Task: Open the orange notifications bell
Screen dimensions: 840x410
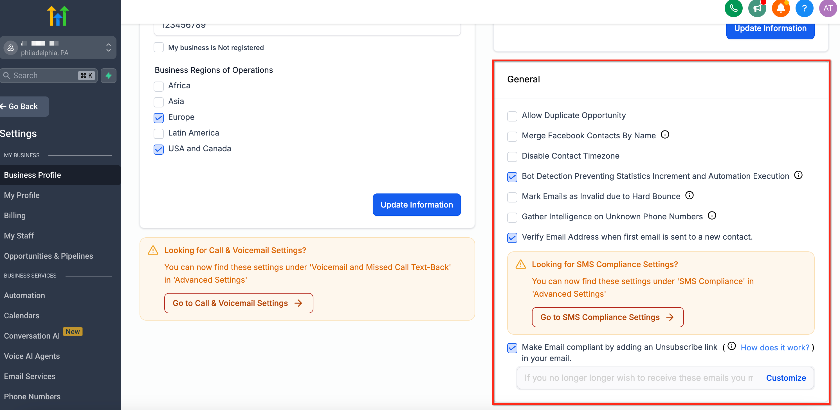Action: (781, 8)
